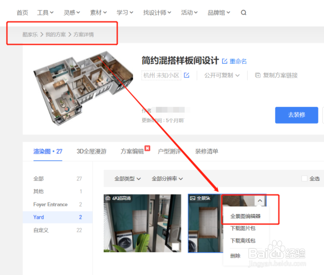Open the 工具 dropdown menu
The height and width of the screenshot is (275, 324).
(x=45, y=13)
